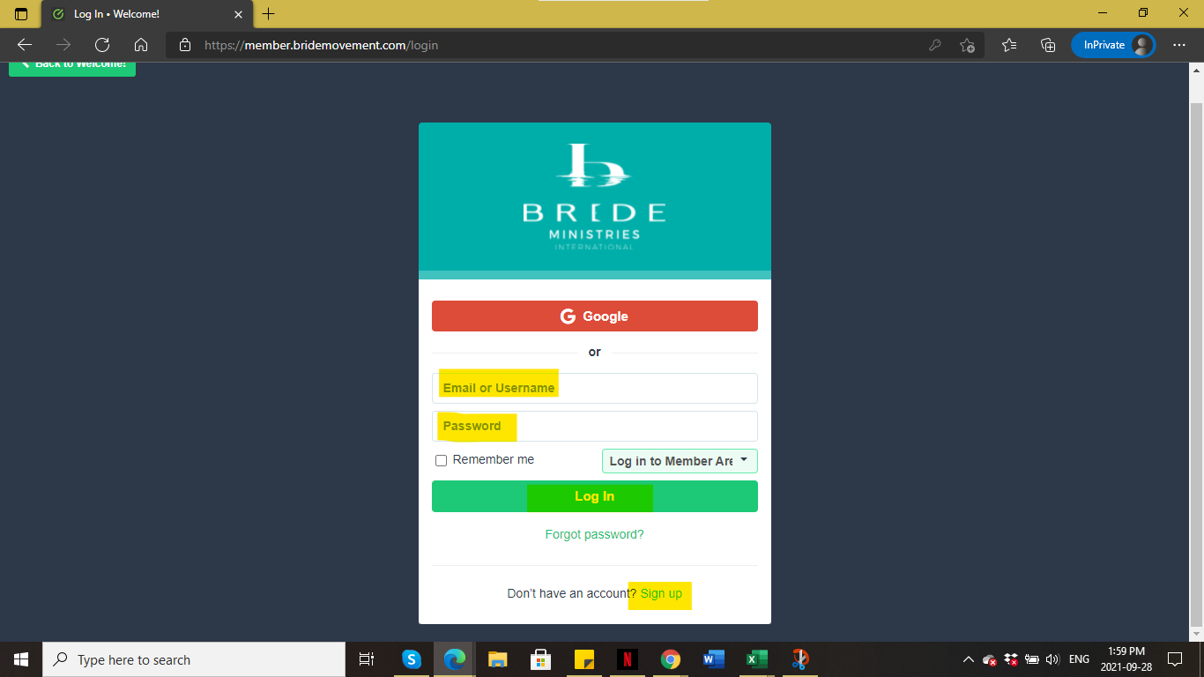Open Sticky Notes from the taskbar
Image resolution: width=1204 pixels, height=677 pixels.
tap(584, 659)
